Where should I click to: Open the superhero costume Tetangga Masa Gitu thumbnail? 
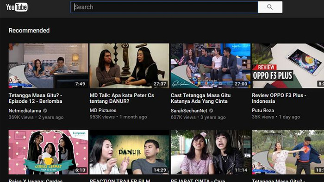coord(288,152)
